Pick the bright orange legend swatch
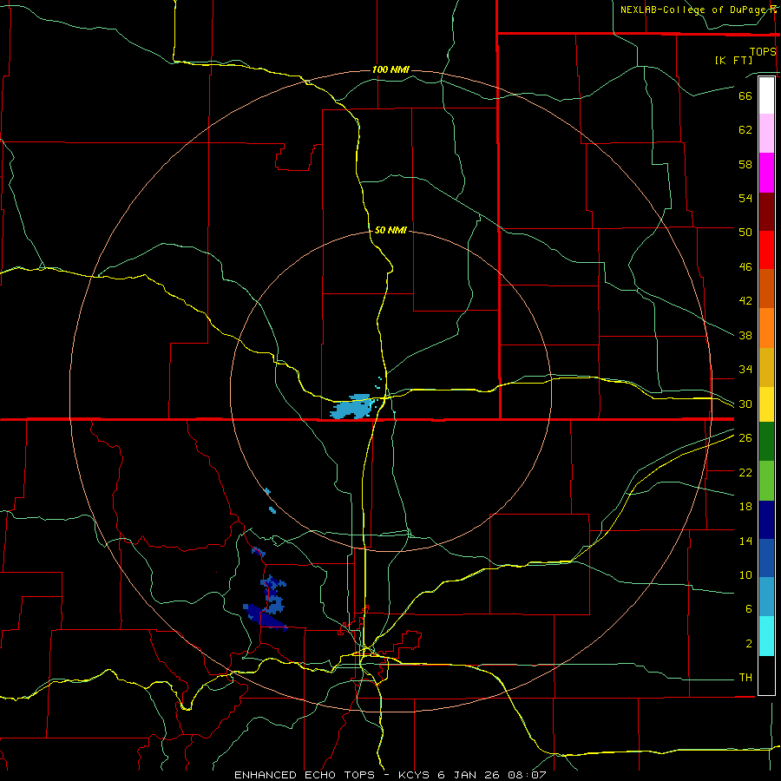The width and height of the screenshot is (781, 781). [x=766, y=328]
